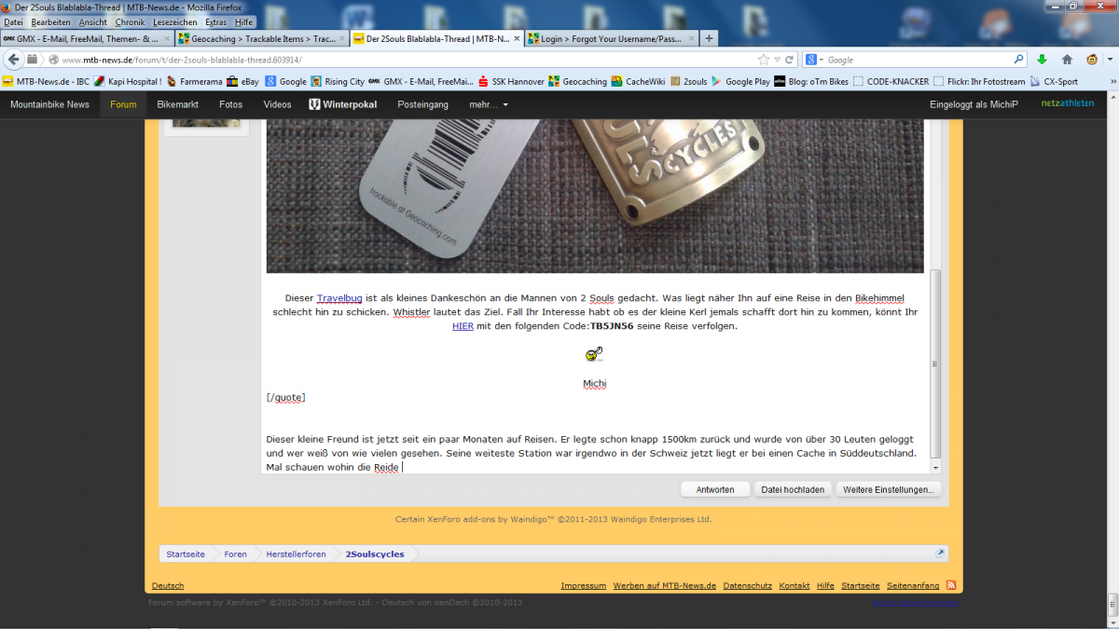Follow the HIER link in the post
1119x629 pixels.
[463, 326]
